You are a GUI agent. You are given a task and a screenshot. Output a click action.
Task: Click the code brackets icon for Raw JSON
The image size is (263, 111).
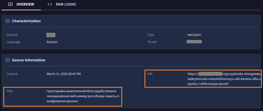point(50,4)
